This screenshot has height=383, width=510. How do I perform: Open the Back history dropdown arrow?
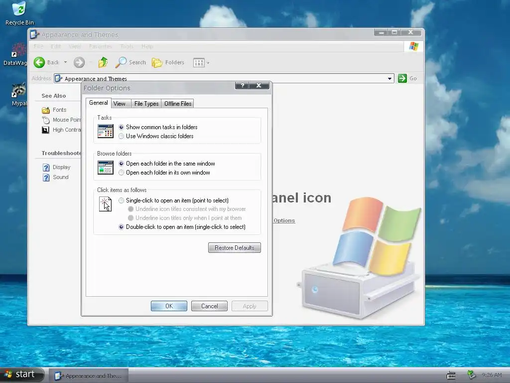[65, 62]
